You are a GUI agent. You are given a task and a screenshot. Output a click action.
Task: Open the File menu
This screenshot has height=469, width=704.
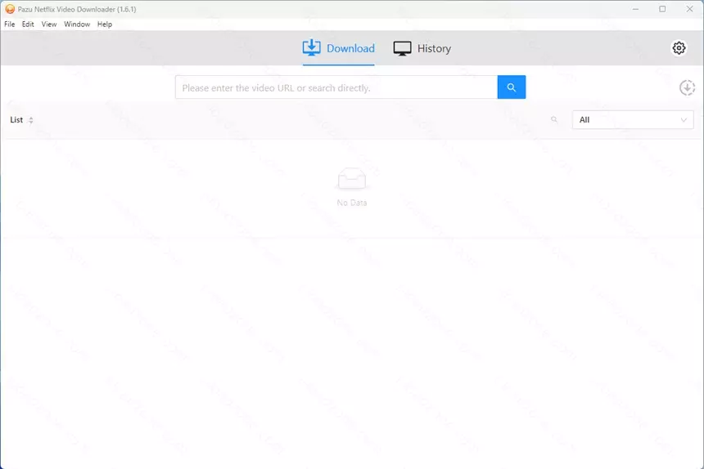(10, 25)
